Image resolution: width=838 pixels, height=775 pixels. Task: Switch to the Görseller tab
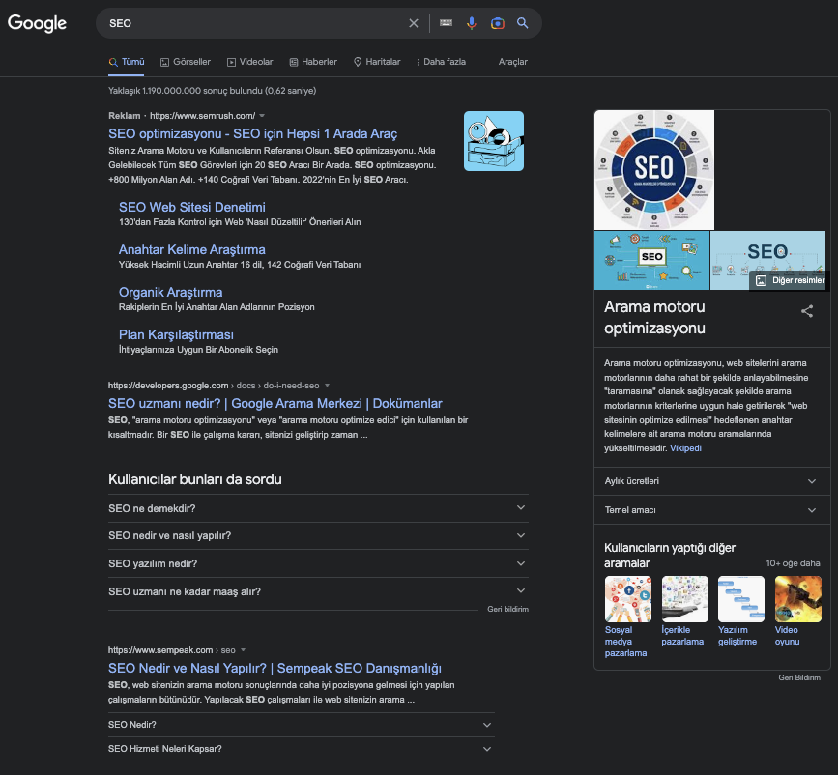[x=185, y=62]
